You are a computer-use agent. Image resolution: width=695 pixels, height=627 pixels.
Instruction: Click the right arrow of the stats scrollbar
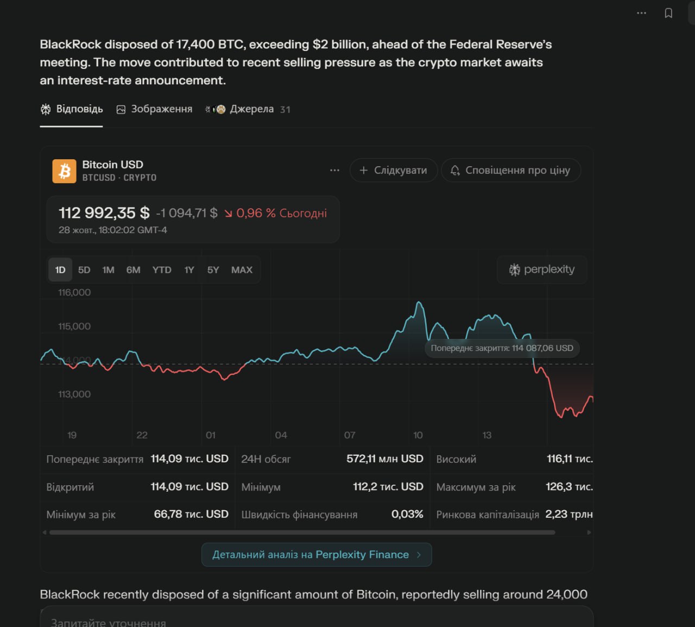[x=589, y=532]
